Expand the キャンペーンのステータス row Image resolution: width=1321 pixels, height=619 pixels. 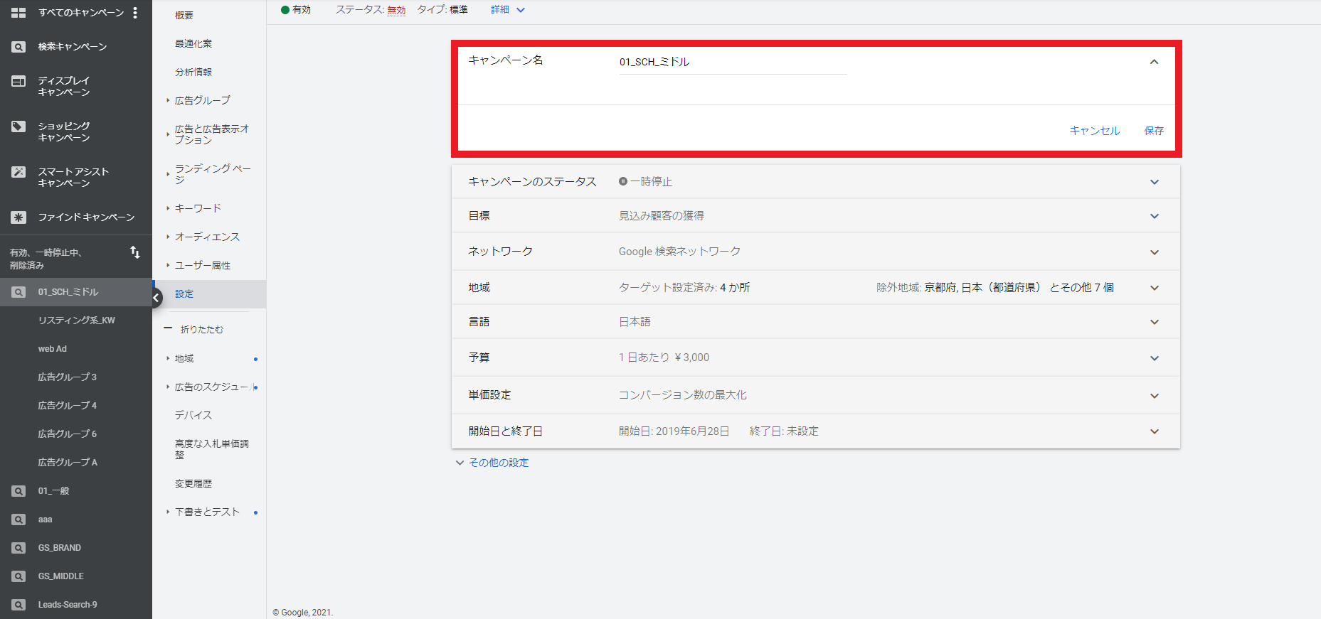click(x=1154, y=182)
